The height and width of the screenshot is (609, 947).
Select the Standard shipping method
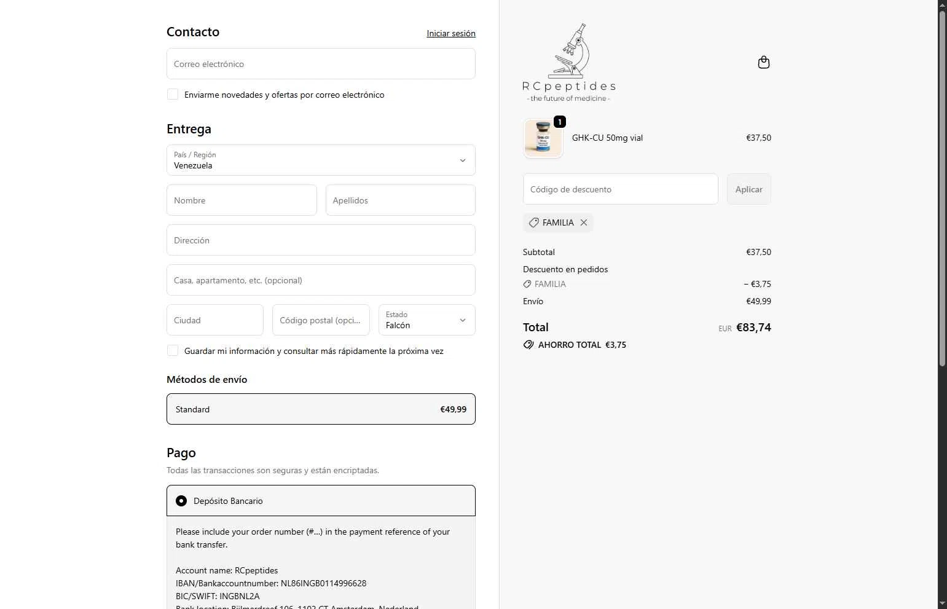tap(321, 409)
